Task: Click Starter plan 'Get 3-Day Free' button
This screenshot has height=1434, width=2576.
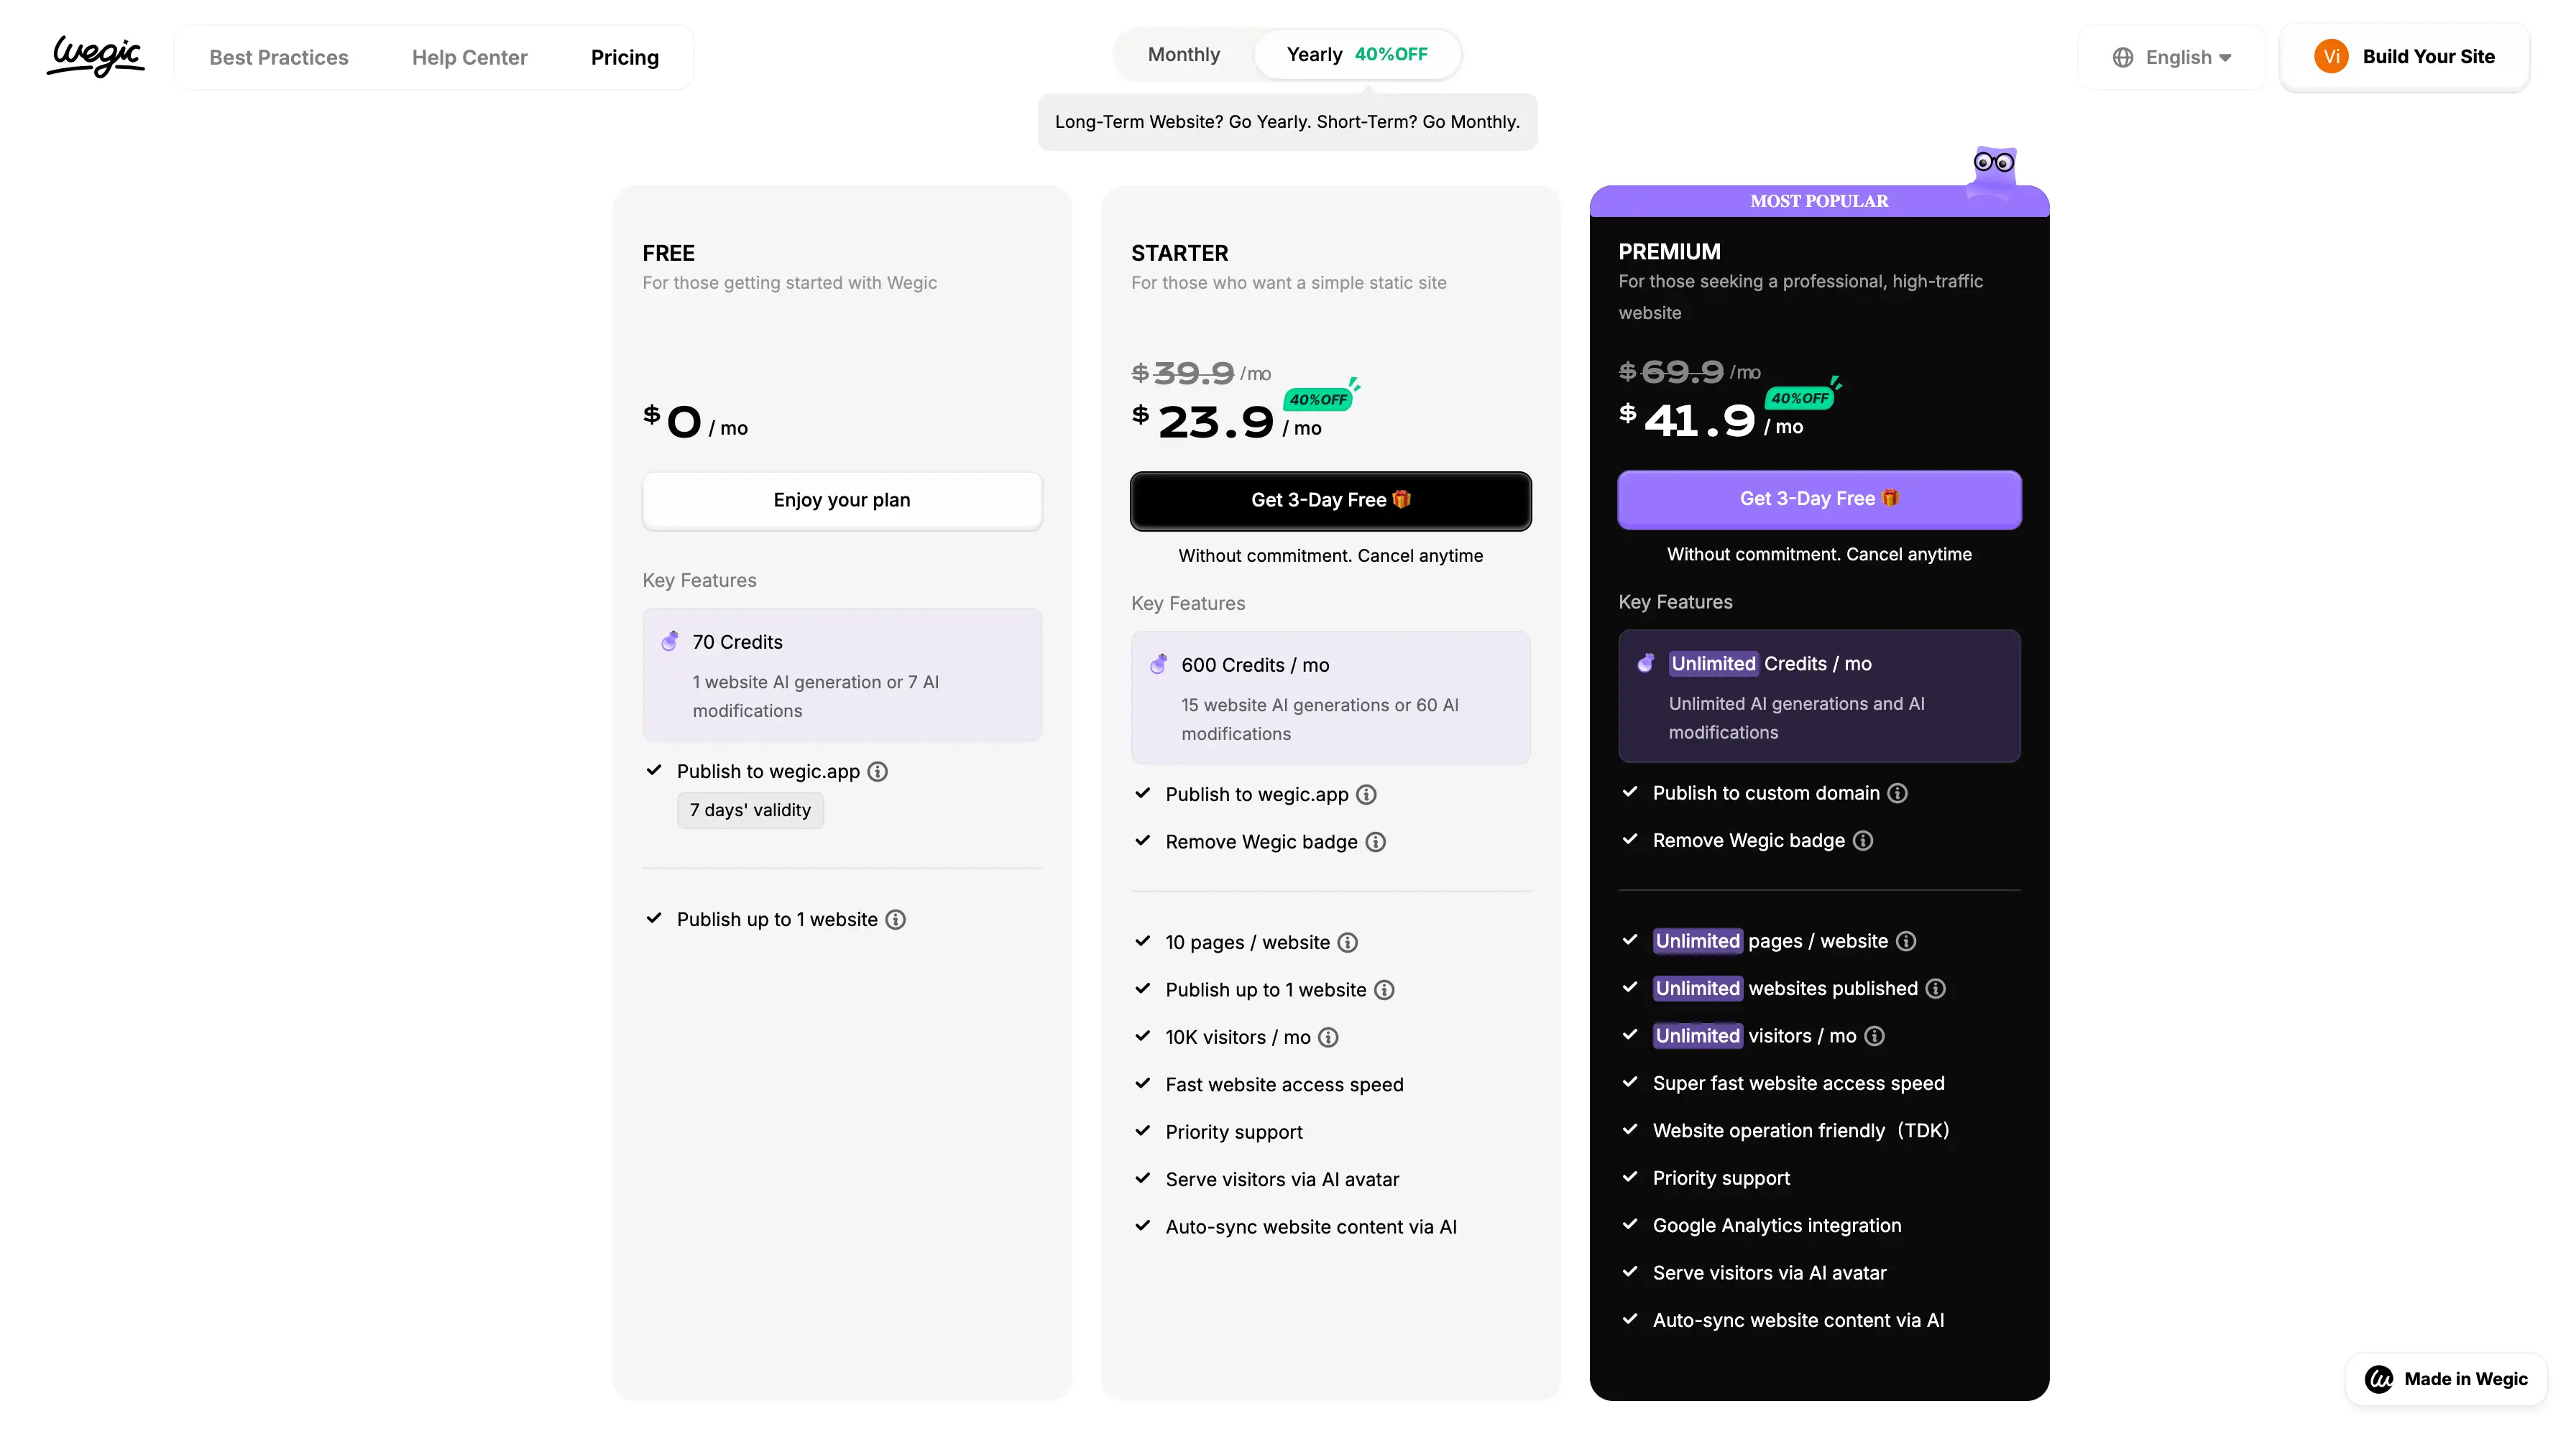Action: [x=1330, y=501]
